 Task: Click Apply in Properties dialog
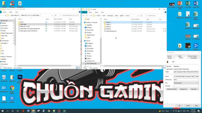196,105
